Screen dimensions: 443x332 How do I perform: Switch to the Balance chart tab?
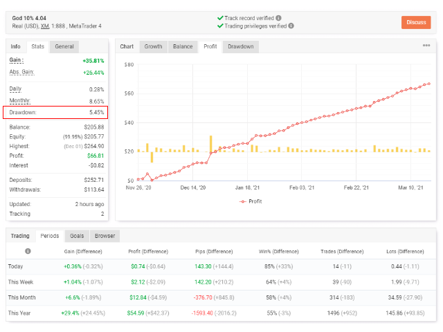[x=183, y=47]
